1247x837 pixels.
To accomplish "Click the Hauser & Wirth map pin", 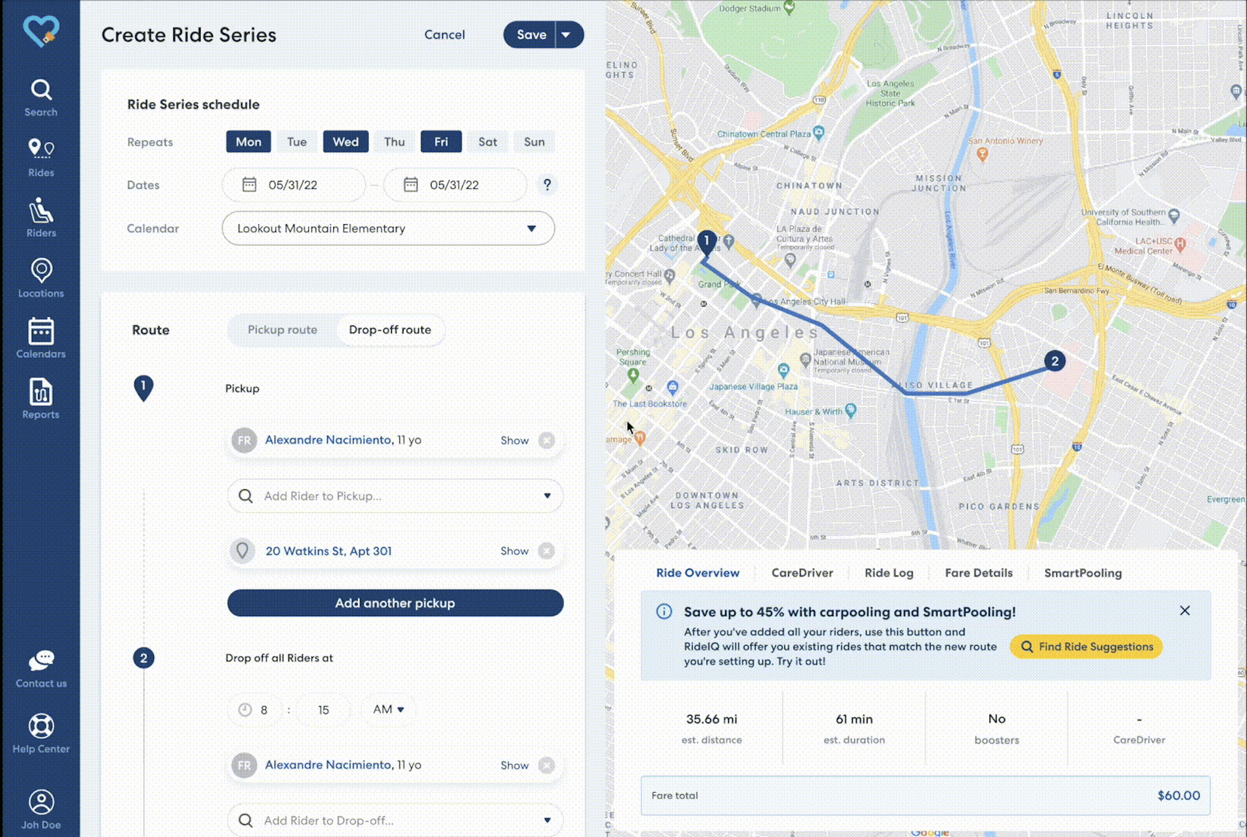I will [851, 410].
